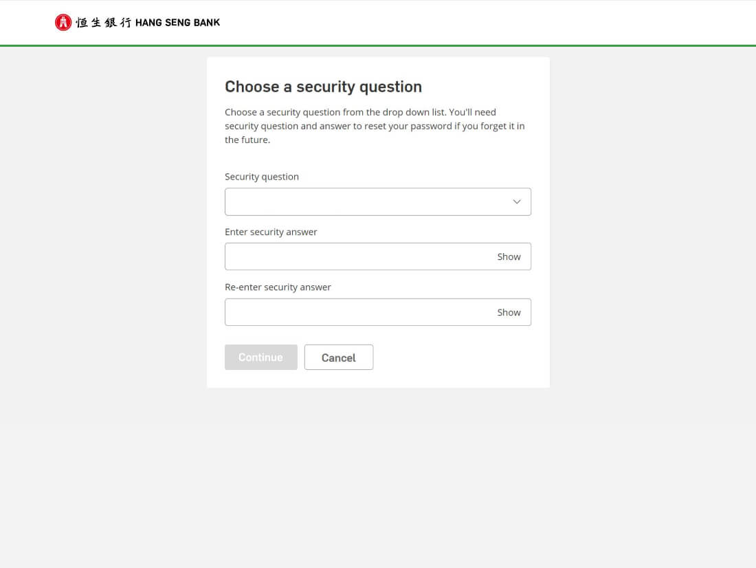Click the 'Choose a security question' heading
Screen dimensions: 756x568
tap(323, 87)
